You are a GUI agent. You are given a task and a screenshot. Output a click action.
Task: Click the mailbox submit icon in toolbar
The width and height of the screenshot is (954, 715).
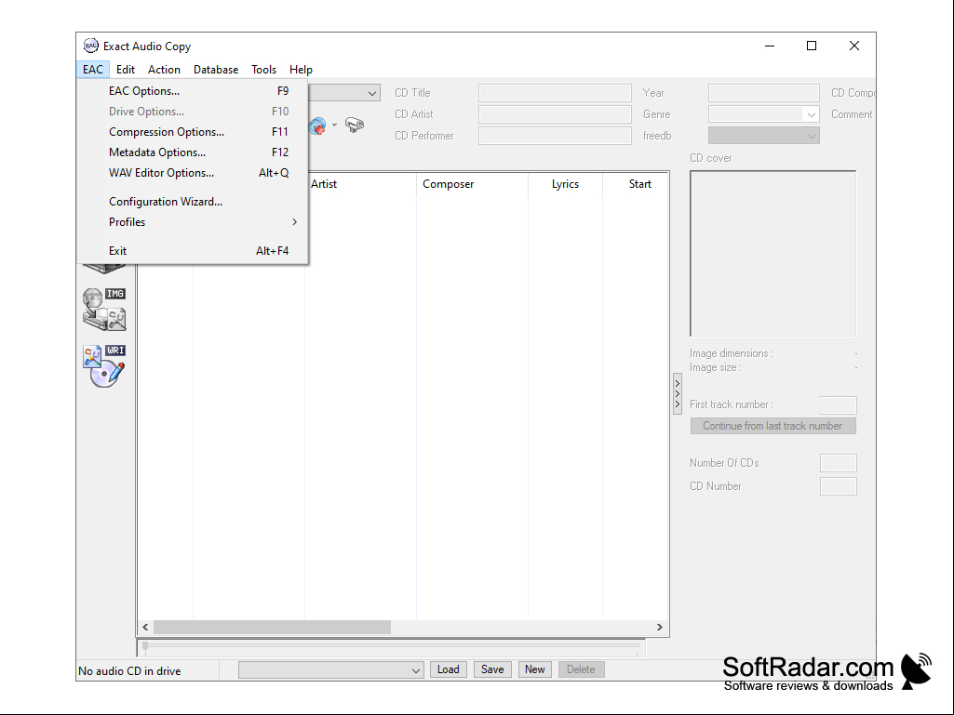pyautogui.click(x=354, y=126)
